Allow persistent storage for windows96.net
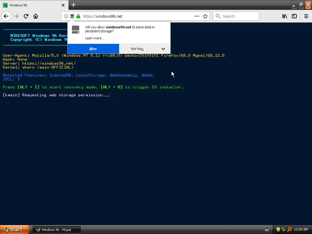This screenshot has height=234, width=312. 93,49
